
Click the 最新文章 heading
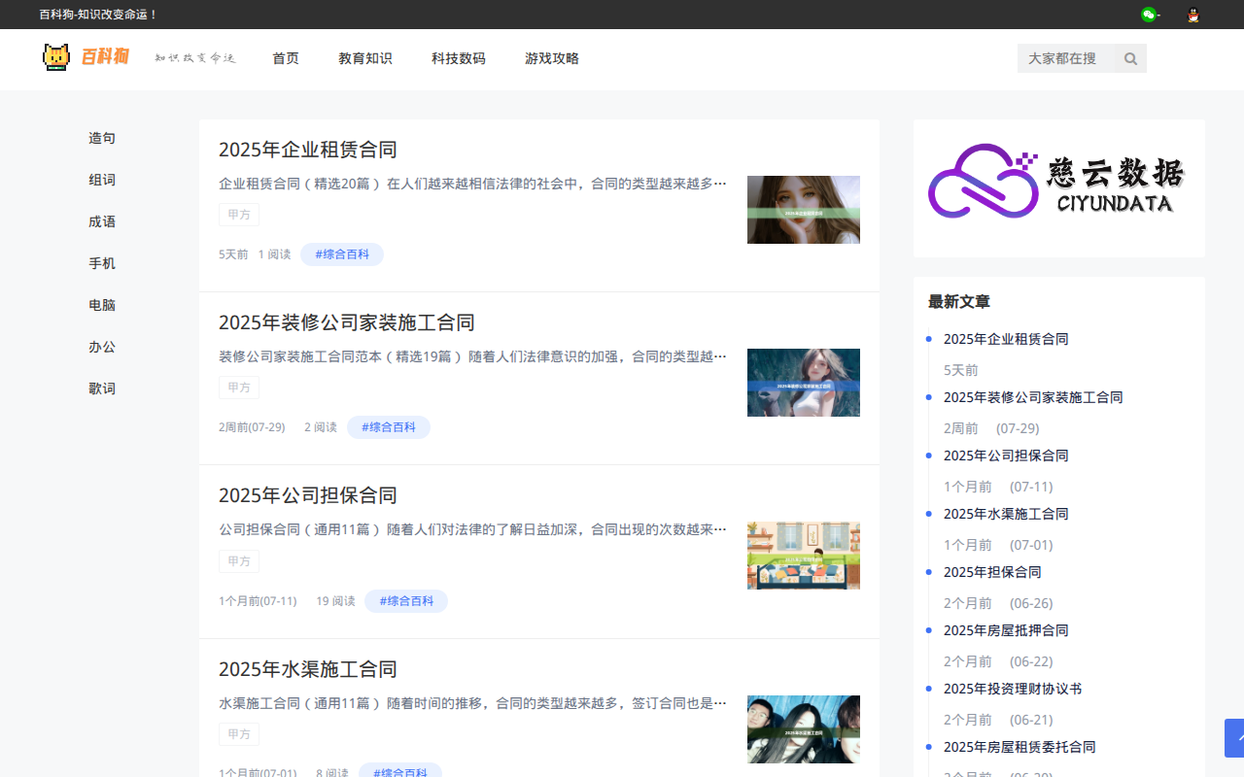[x=959, y=302]
